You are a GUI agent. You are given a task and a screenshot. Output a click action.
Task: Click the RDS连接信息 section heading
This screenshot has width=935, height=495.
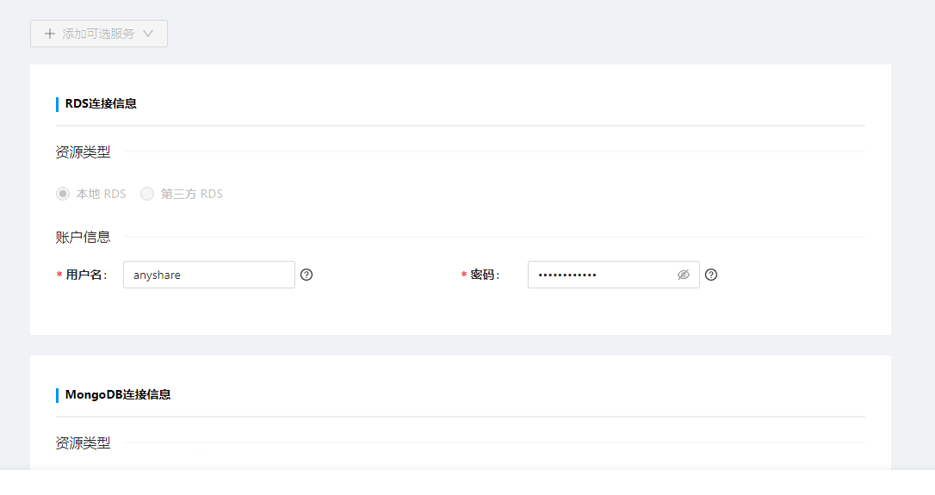[x=101, y=104]
